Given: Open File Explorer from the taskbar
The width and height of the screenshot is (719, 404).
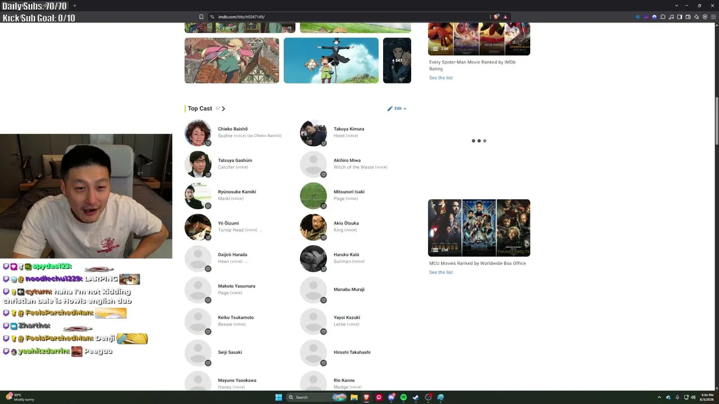Looking at the screenshot, I should coord(354,397).
